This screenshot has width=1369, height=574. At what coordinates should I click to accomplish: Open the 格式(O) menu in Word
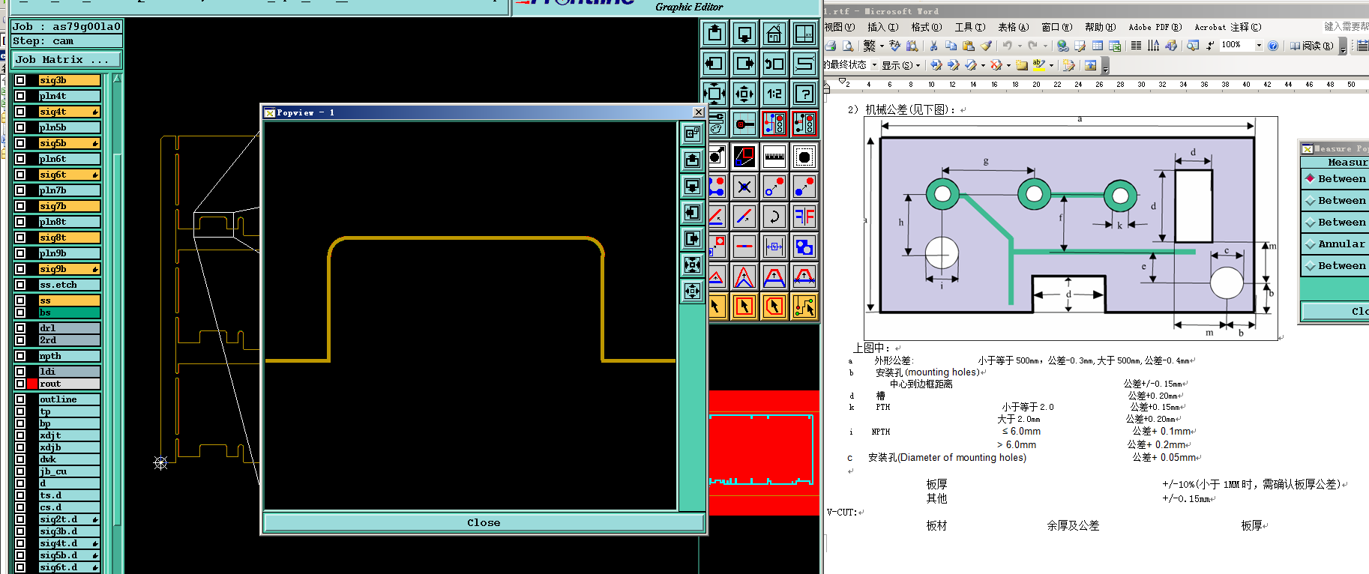[926, 27]
